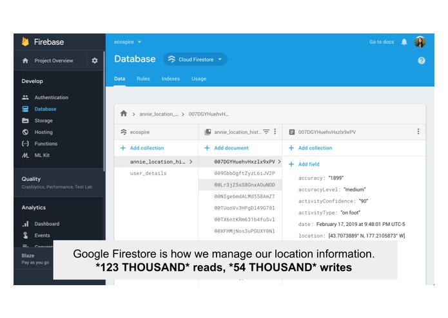Switch to the Usage tab
Viewport: 448px width, 318px height.
click(x=199, y=79)
